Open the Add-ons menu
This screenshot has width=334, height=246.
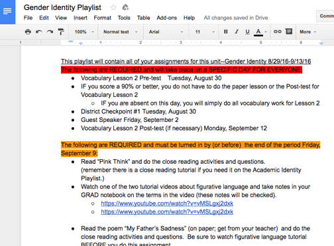pos(167,18)
